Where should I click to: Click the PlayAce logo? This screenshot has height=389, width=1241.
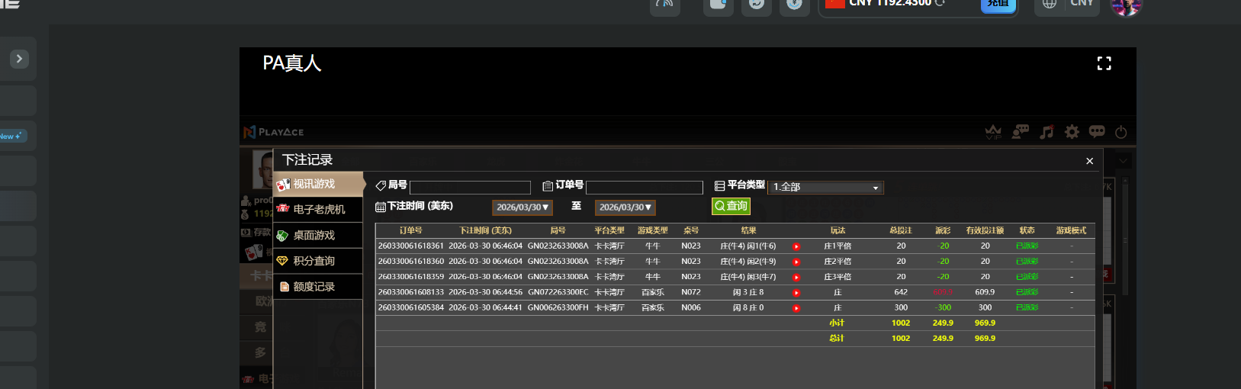[273, 132]
